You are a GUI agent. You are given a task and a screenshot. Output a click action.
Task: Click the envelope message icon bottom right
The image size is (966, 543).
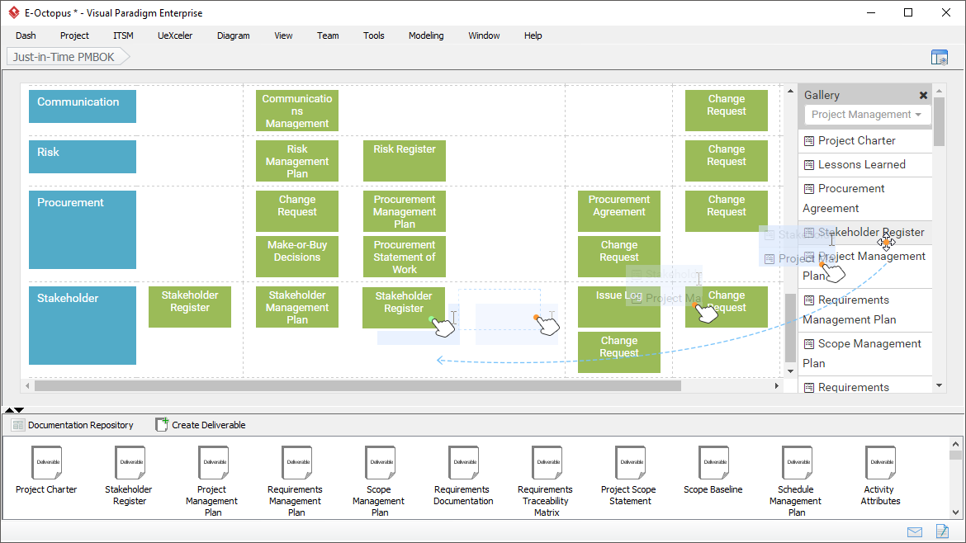(x=914, y=532)
